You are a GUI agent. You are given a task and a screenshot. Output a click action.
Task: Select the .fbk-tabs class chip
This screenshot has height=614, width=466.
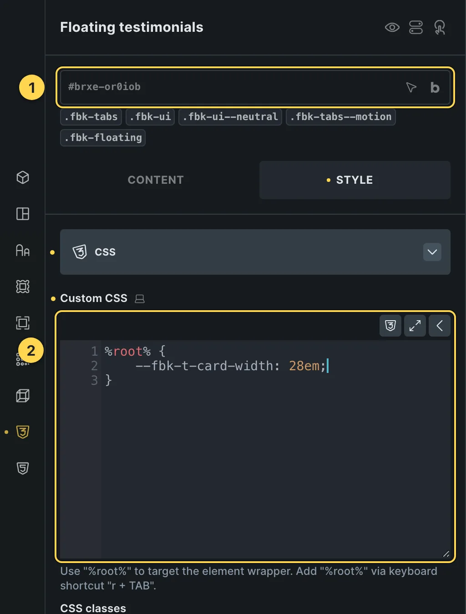tap(91, 117)
